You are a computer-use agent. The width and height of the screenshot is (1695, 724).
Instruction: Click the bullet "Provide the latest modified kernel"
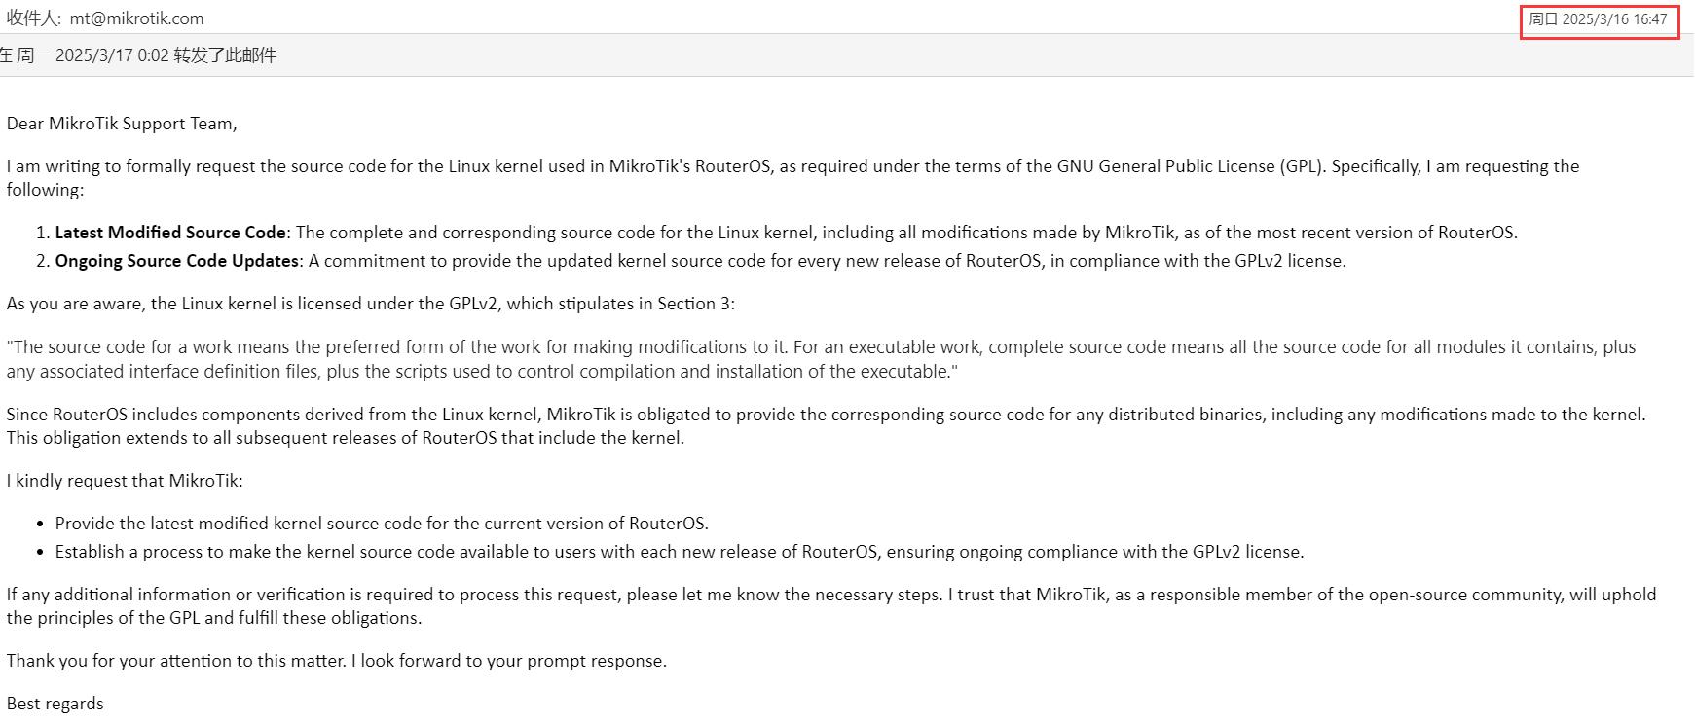381,524
